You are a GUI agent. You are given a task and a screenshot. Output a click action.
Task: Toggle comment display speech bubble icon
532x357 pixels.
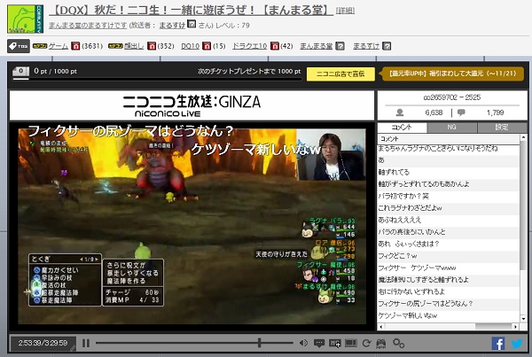tap(319, 344)
